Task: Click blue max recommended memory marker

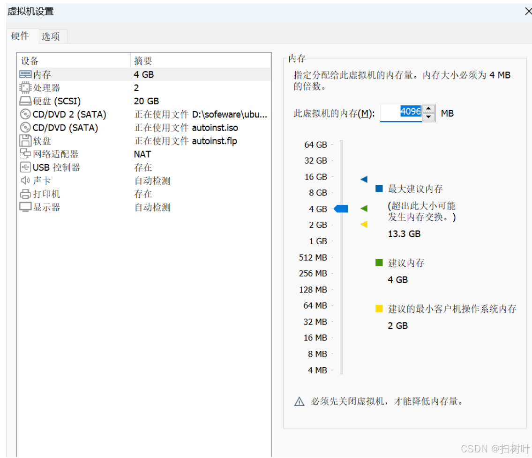Action: click(364, 179)
